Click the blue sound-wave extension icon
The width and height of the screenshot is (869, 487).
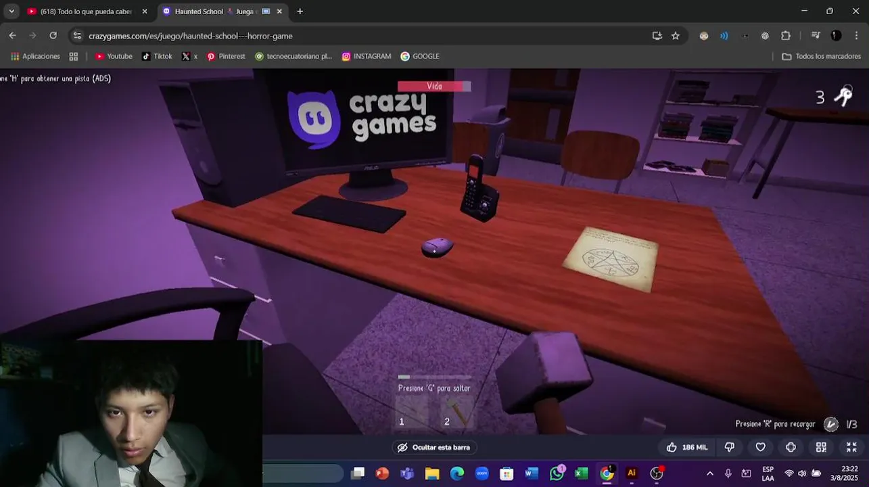724,36
